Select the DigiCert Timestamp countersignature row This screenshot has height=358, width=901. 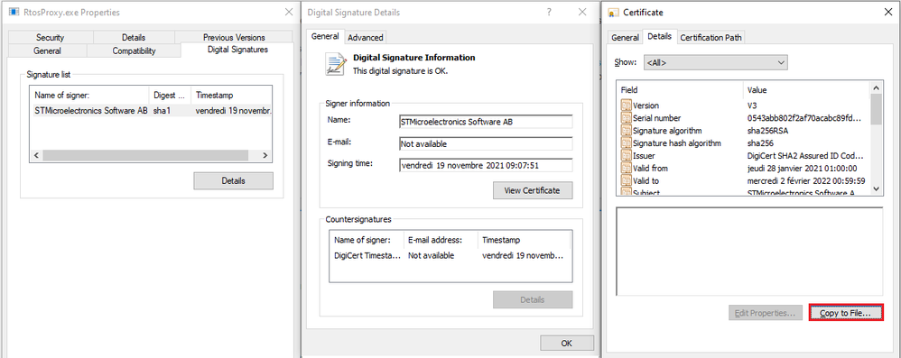pos(450,255)
